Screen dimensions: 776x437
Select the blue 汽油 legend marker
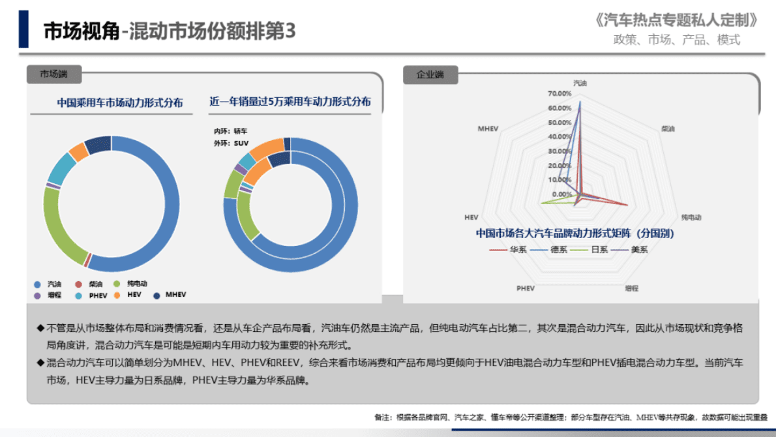37,284
